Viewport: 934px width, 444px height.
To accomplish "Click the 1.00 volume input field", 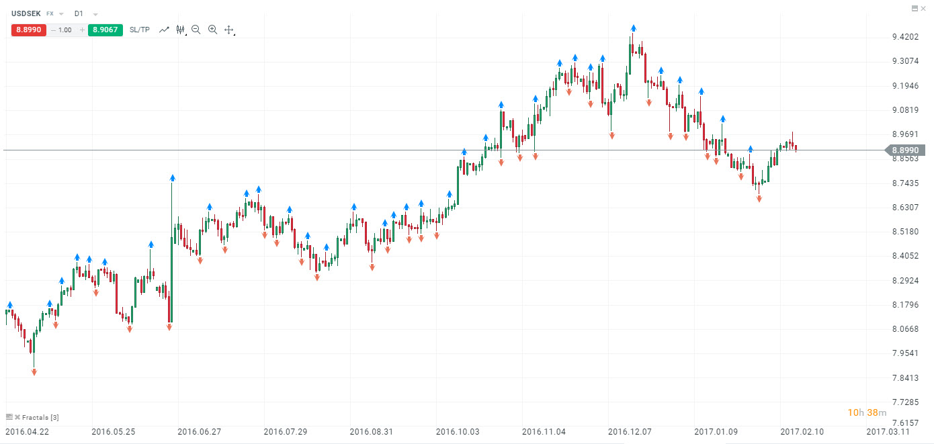I will click(x=67, y=30).
